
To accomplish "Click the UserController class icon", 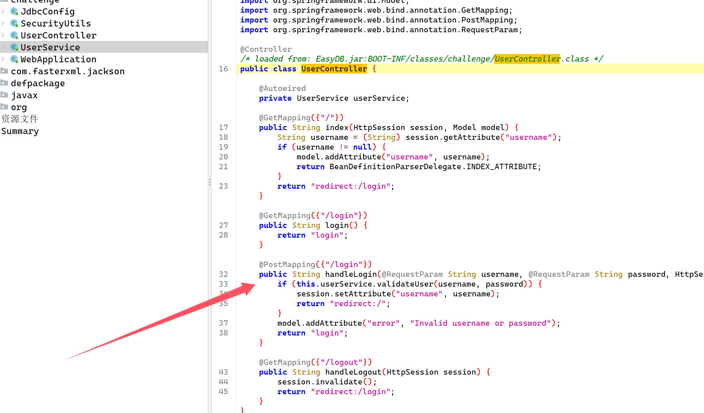I will [14, 36].
